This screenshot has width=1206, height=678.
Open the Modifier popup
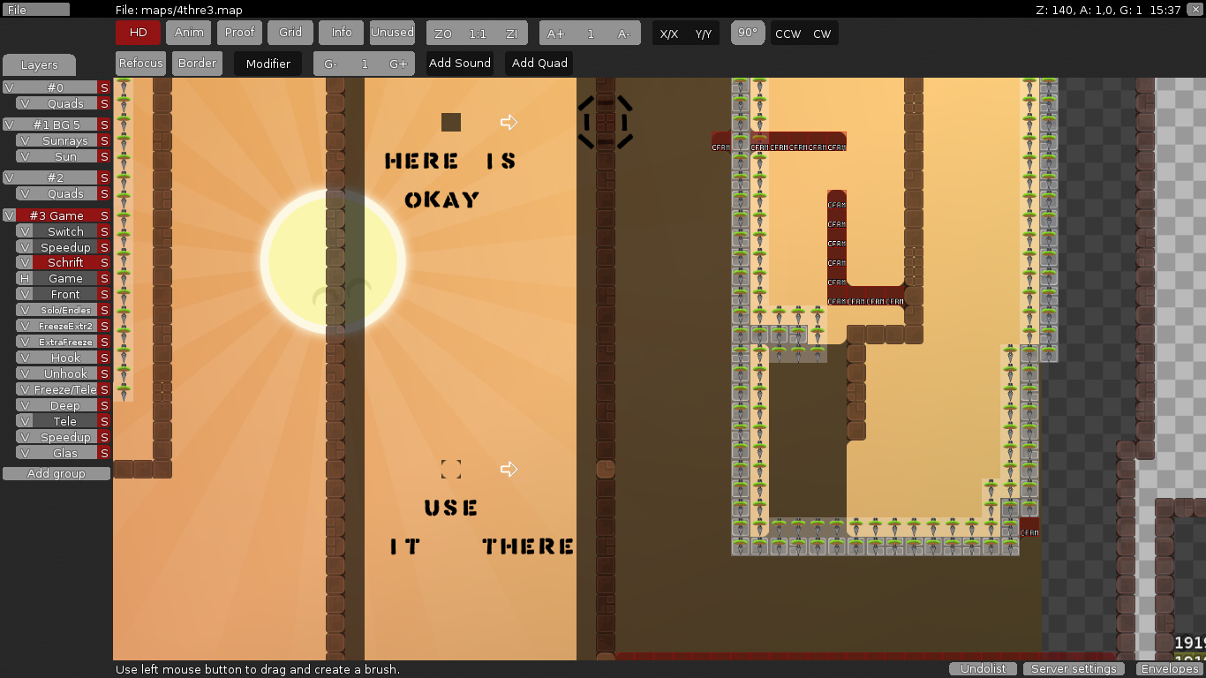(x=268, y=64)
